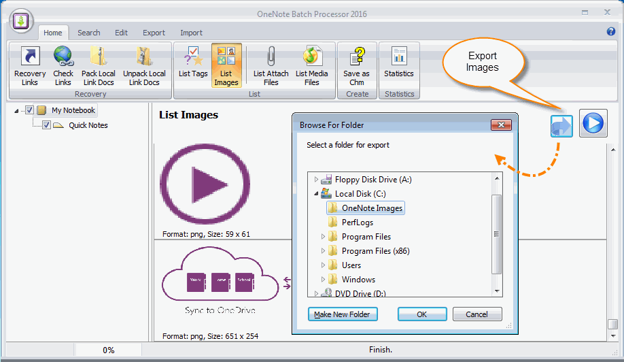
Task: Select Program Files (x86) folder name
Action: click(376, 251)
